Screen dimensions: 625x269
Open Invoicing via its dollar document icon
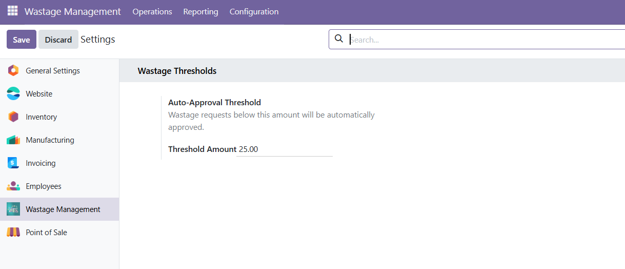pyautogui.click(x=13, y=163)
